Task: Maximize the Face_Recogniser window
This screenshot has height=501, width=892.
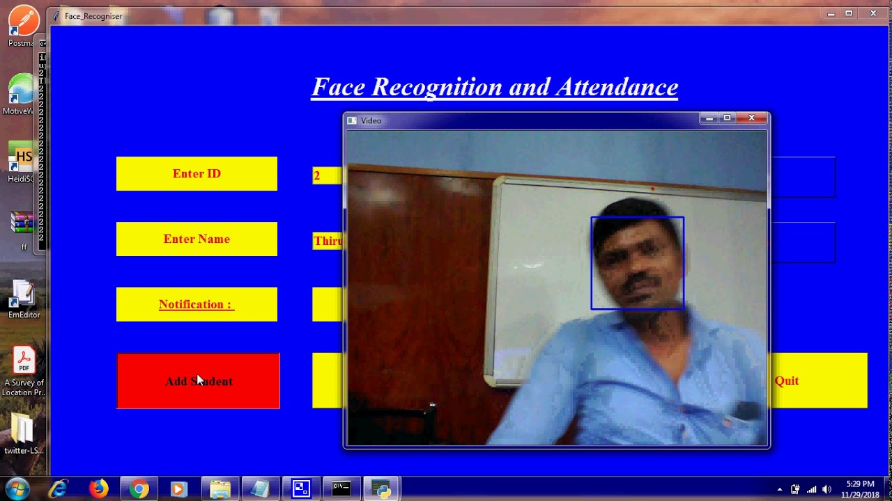Action: [849, 13]
